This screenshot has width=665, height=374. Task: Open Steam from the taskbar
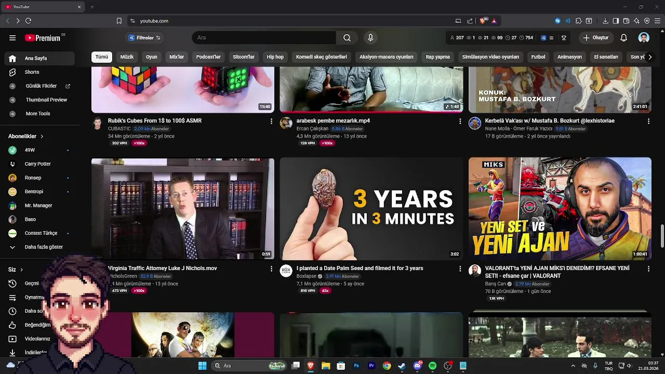click(x=402, y=366)
